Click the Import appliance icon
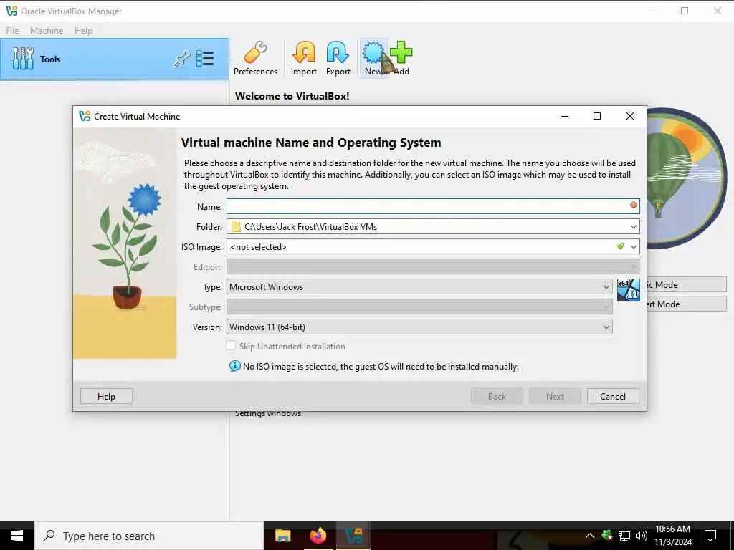The height and width of the screenshot is (550, 734). pos(303,58)
